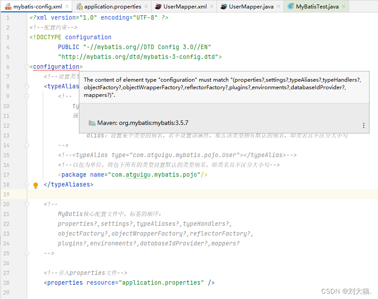378x299 pixels.
Task: Click the properties resource tag on line 28
Action: click(x=129, y=283)
